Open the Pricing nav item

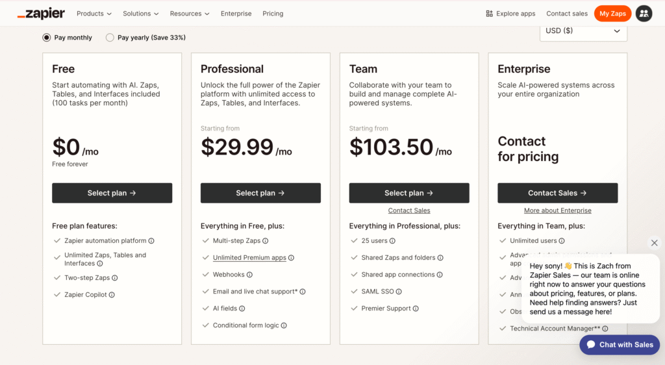tap(273, 14)
